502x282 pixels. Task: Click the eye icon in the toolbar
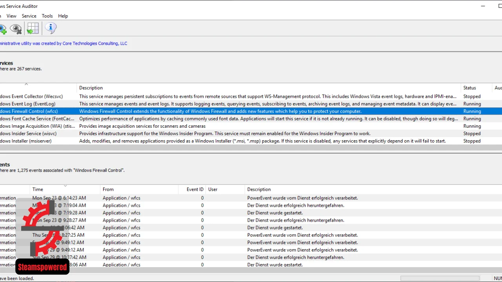point(16,29)
